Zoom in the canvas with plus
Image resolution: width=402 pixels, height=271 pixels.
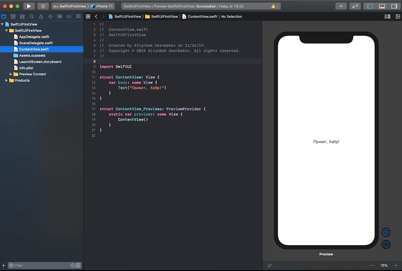[x=396, y=266]
